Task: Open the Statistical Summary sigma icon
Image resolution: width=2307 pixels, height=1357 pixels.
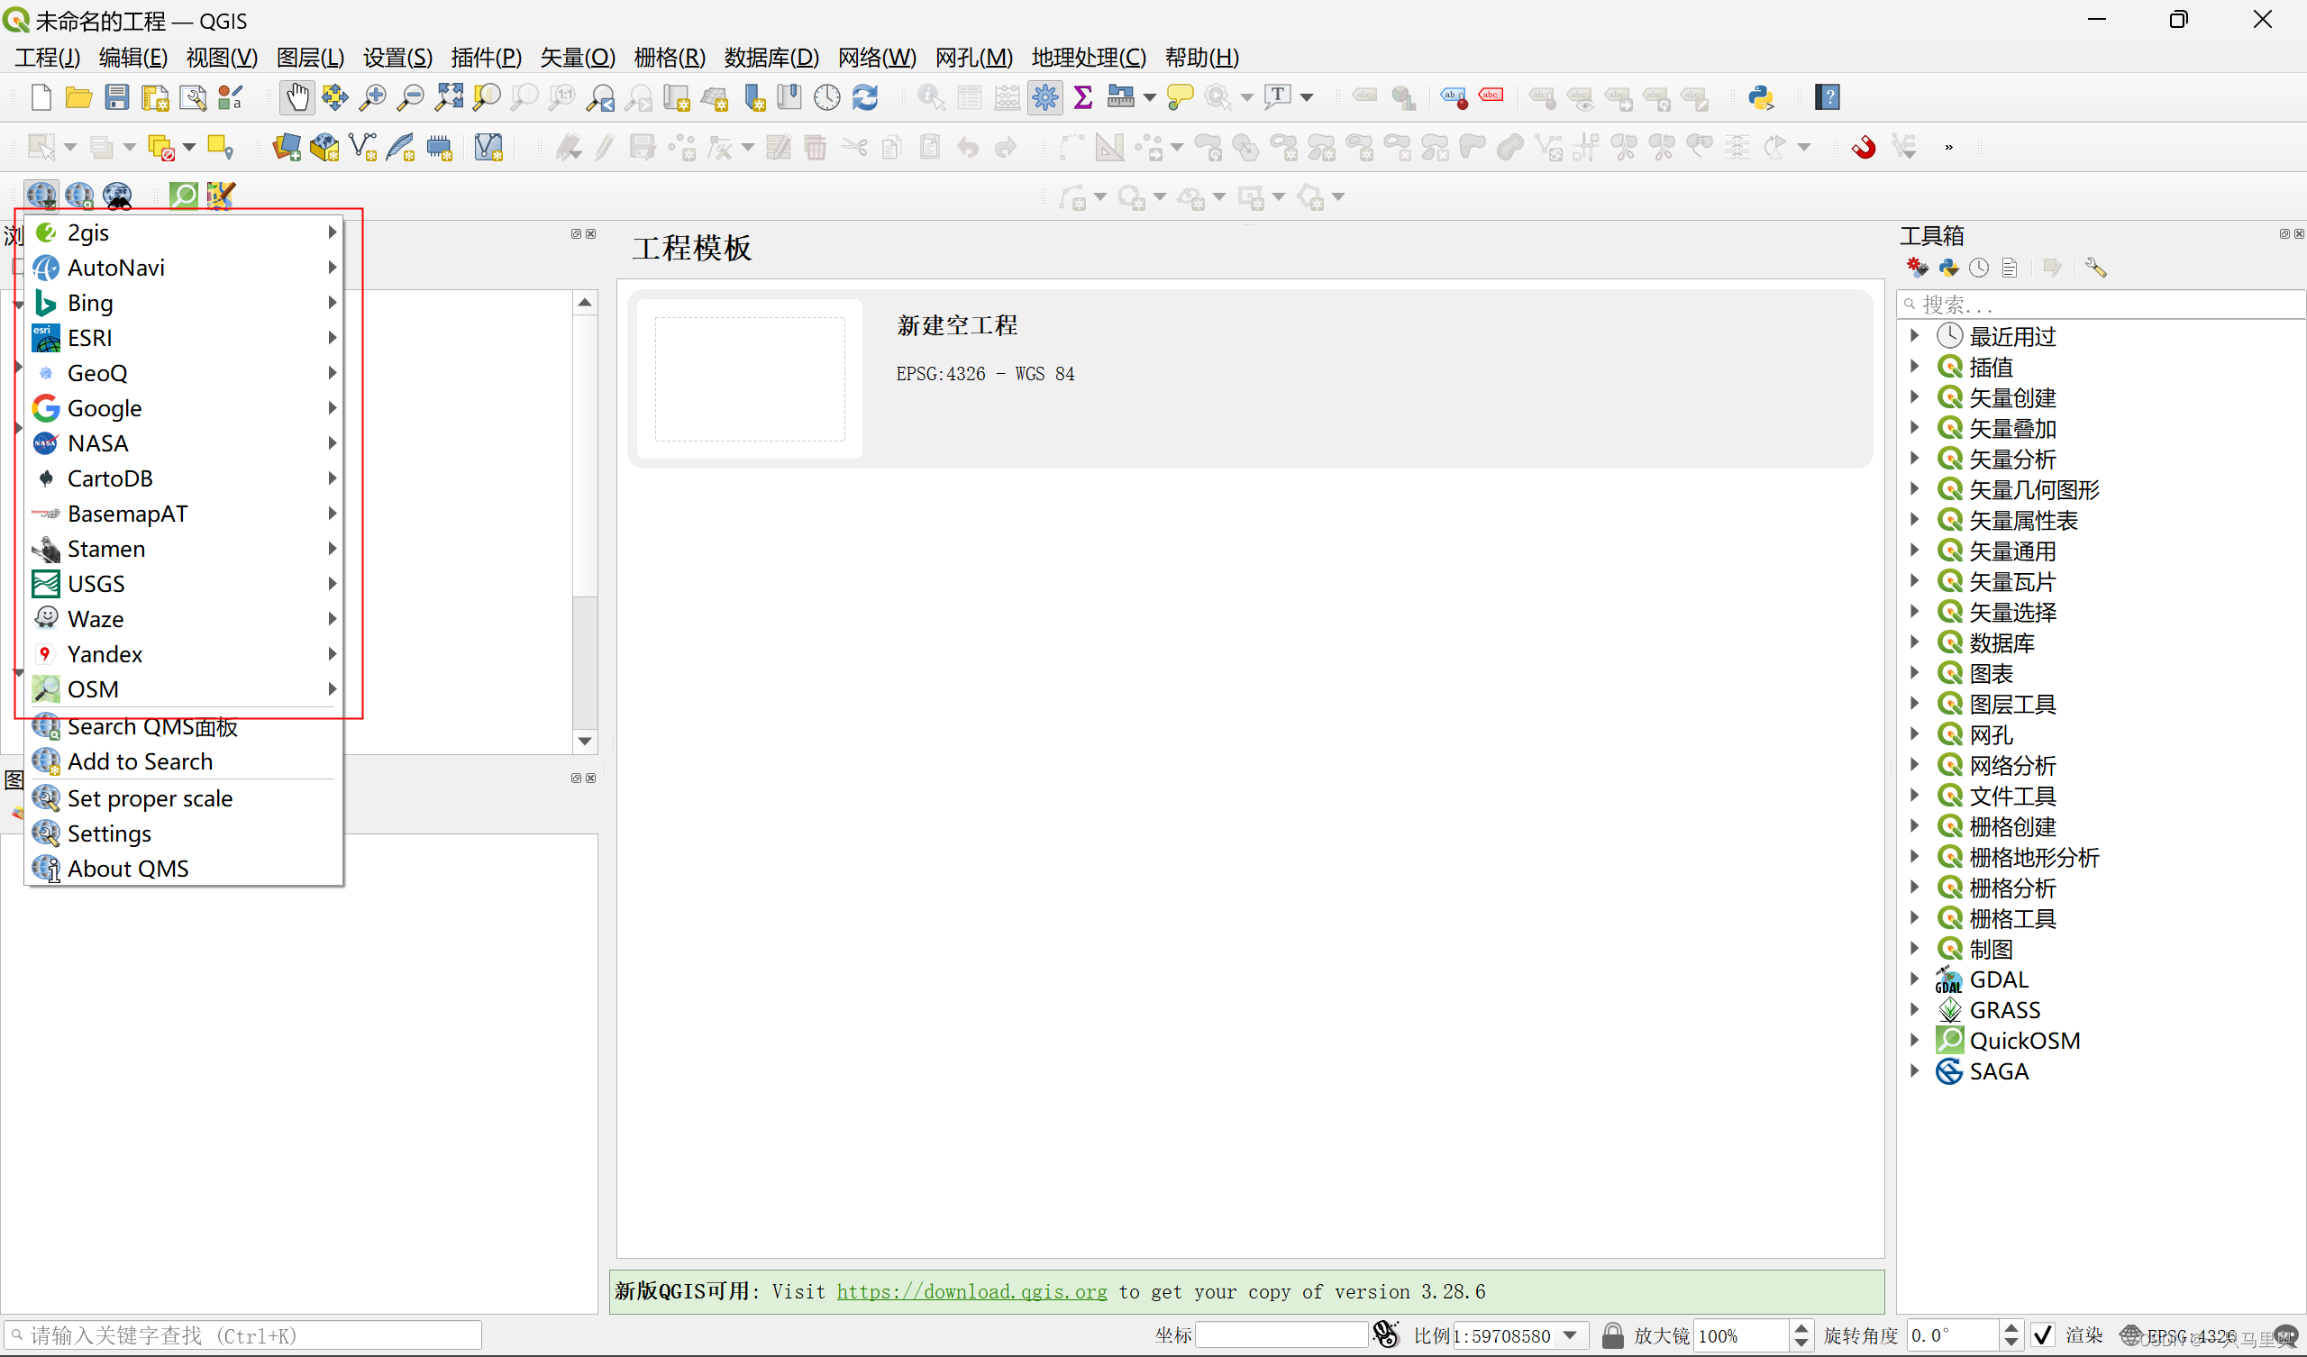Action: coord(1082,97)
